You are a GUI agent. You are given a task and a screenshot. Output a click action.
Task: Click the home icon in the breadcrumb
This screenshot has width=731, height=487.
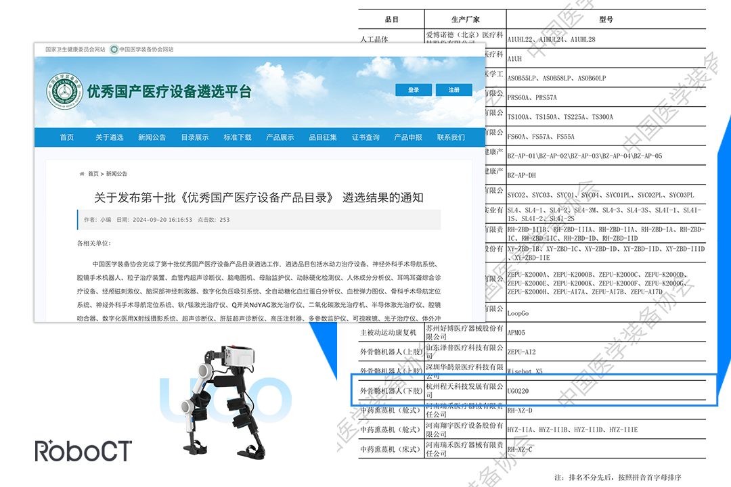coord(83,174)
